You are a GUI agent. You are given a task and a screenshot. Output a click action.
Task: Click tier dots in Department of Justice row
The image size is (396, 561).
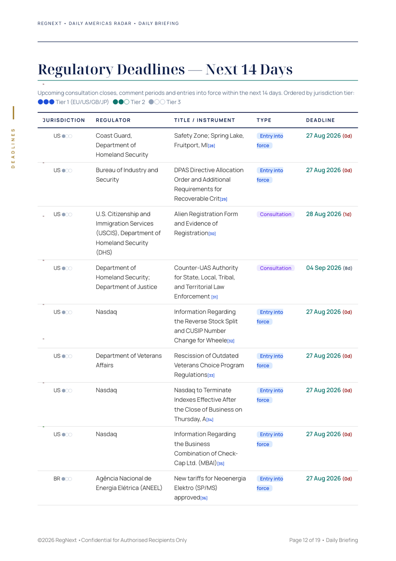pyautogui.click(x=67, y=268)
